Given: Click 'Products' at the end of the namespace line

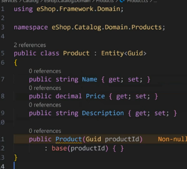Looking at the screenshot, I should click(146, 27).
